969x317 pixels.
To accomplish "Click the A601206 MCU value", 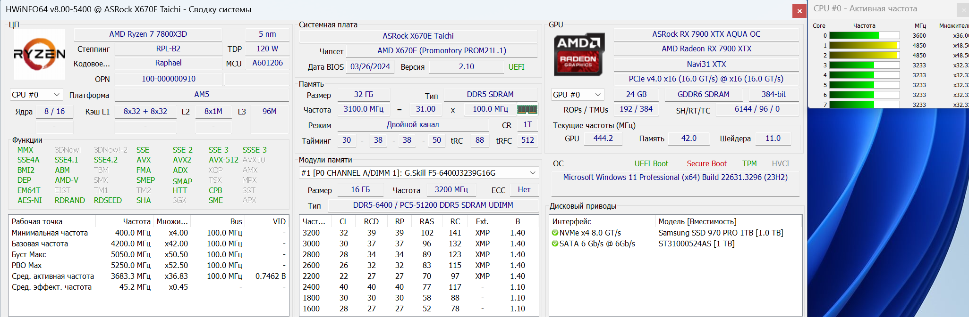I will pos(267,63).
